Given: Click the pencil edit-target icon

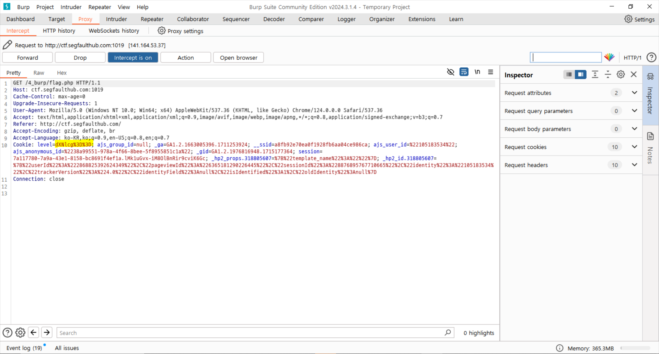Looking at the screenshot, I should (8, 45).
